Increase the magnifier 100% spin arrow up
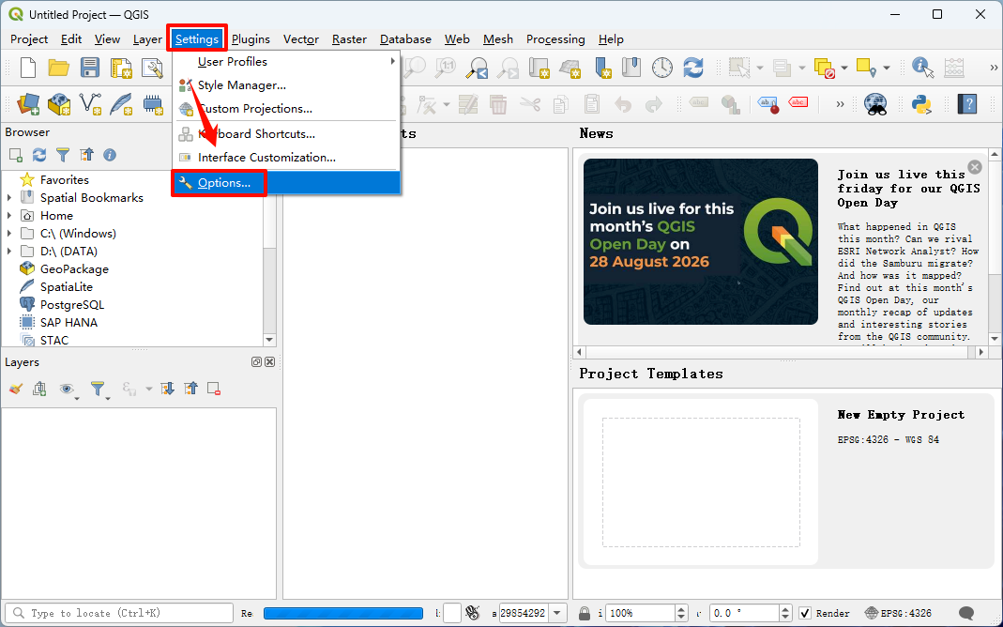This screenshot has height=627, width=1003. tap(681, 609)
